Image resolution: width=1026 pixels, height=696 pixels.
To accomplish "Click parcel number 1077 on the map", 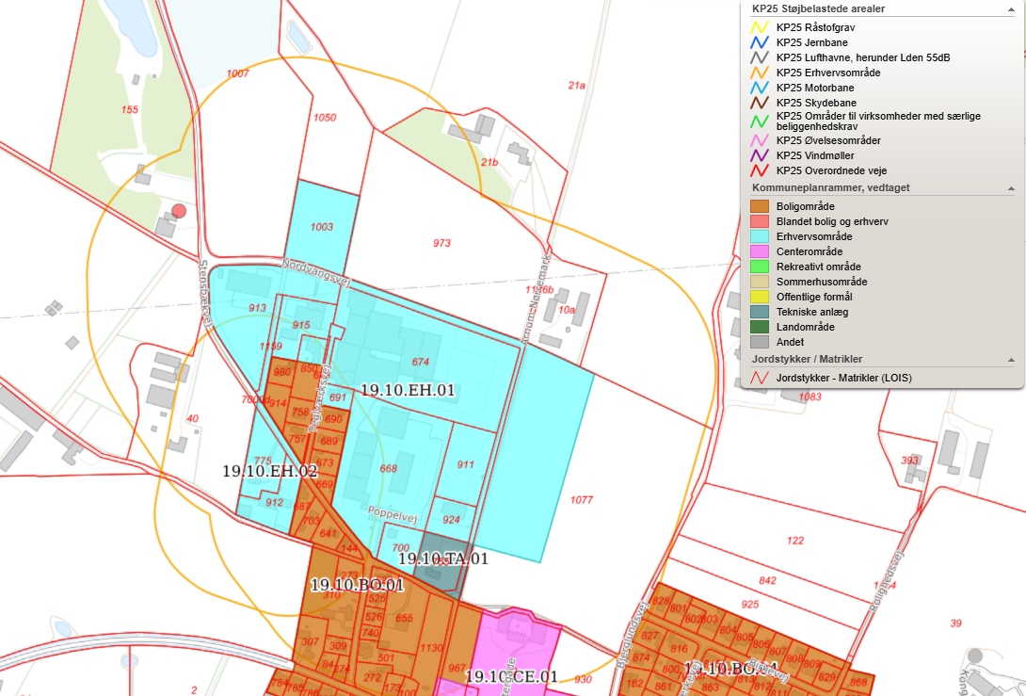I will pyautogui.click(x=582, y=499).
